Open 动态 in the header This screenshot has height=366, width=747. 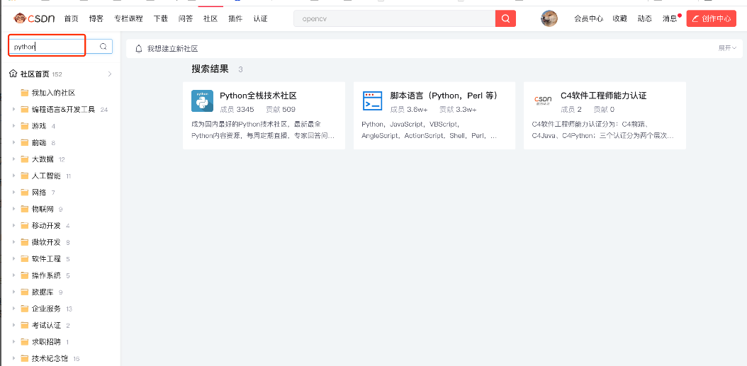pyautogui.click(x=644, y=18)
